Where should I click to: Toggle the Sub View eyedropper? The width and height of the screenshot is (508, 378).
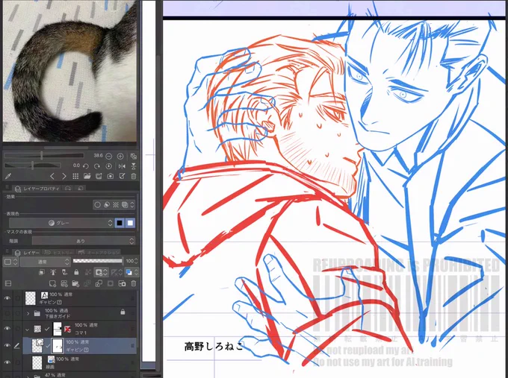(8, 176)
